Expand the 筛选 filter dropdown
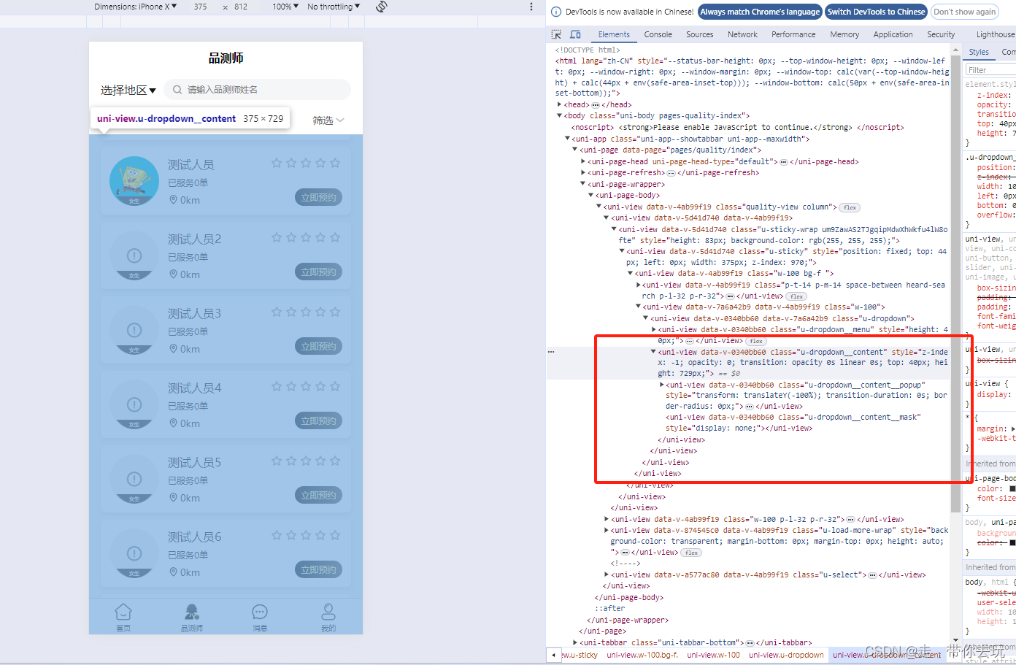 tap(327, 120)
